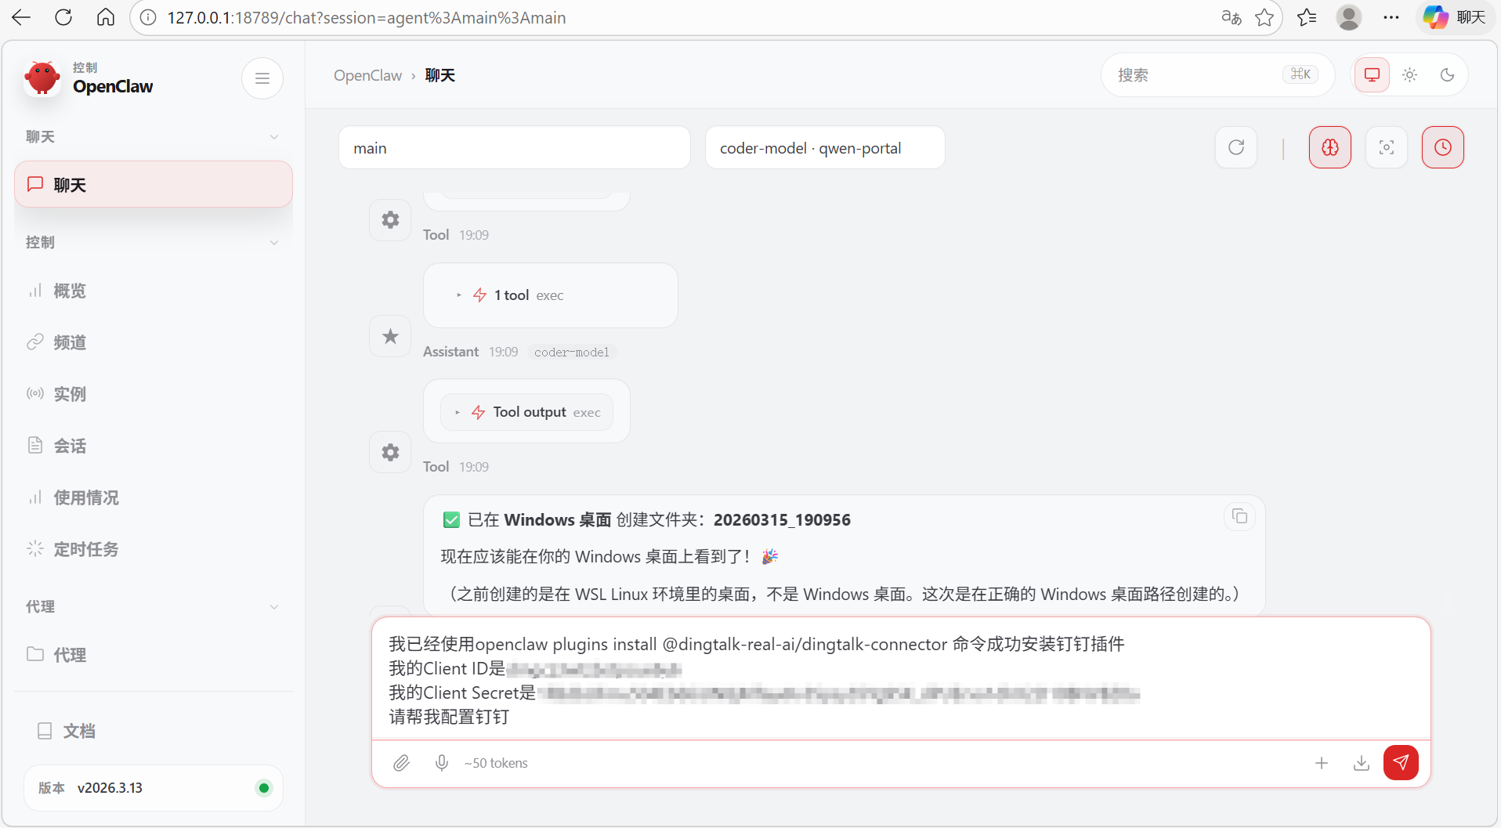Toggle the brain thinking display button
Image resolution: width=1501 pixels, height=828 pixels.
click(x=1330, y=147)
